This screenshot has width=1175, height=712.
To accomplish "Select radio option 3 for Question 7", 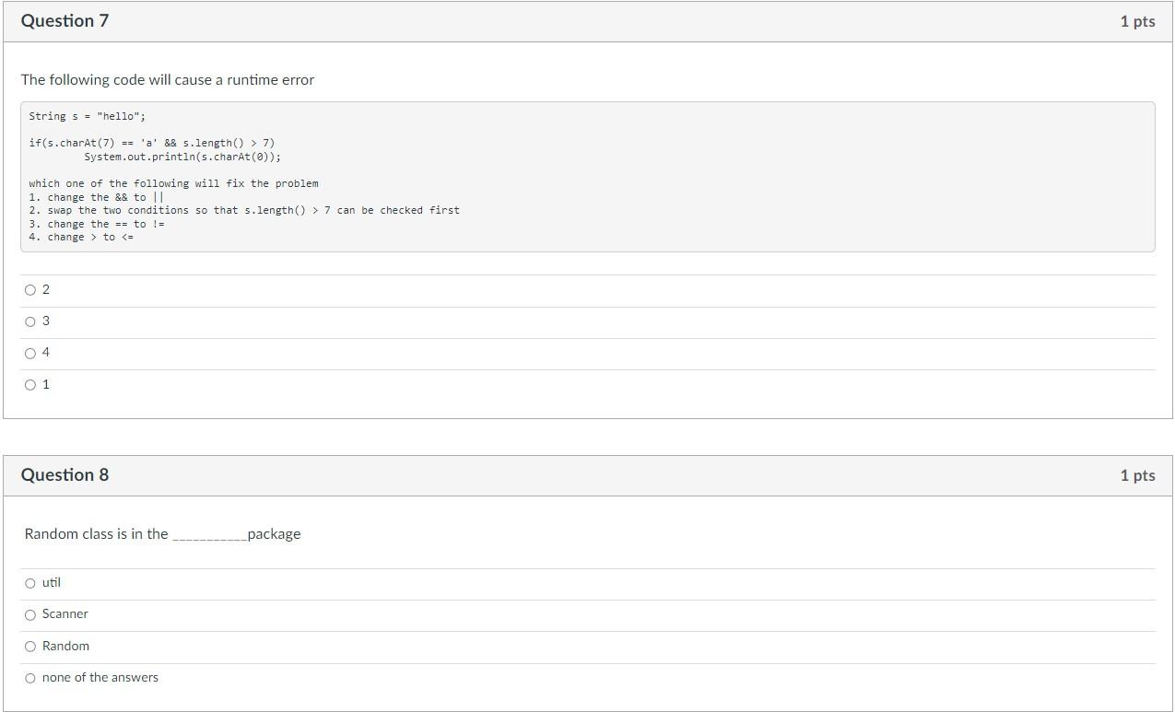I will click(x=30, y=321).
